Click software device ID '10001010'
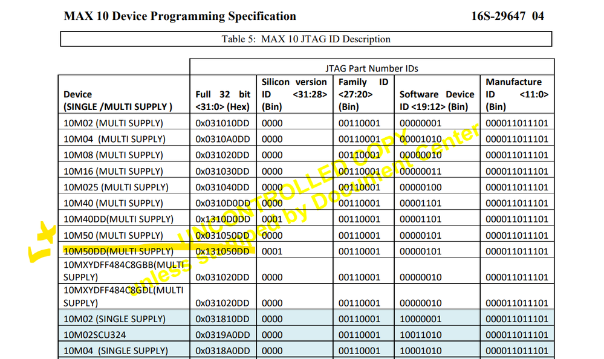This screenshot has width=604, height=359. [x=420, y=351]
